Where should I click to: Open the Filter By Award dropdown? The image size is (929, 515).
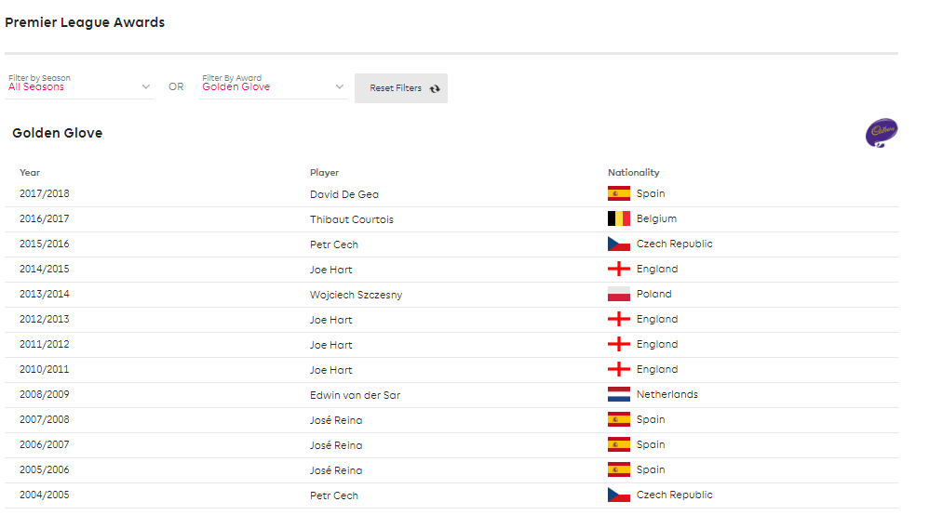tap(273, 86)
